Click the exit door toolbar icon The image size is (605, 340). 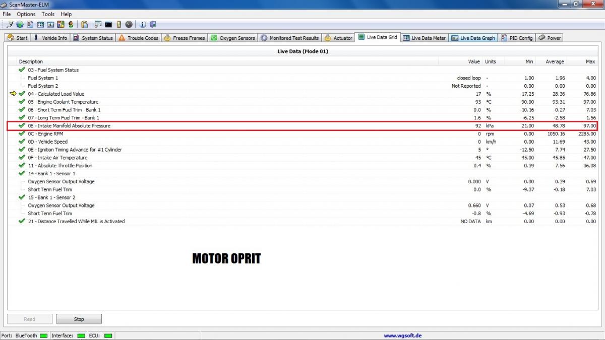[x=153, y=24]
